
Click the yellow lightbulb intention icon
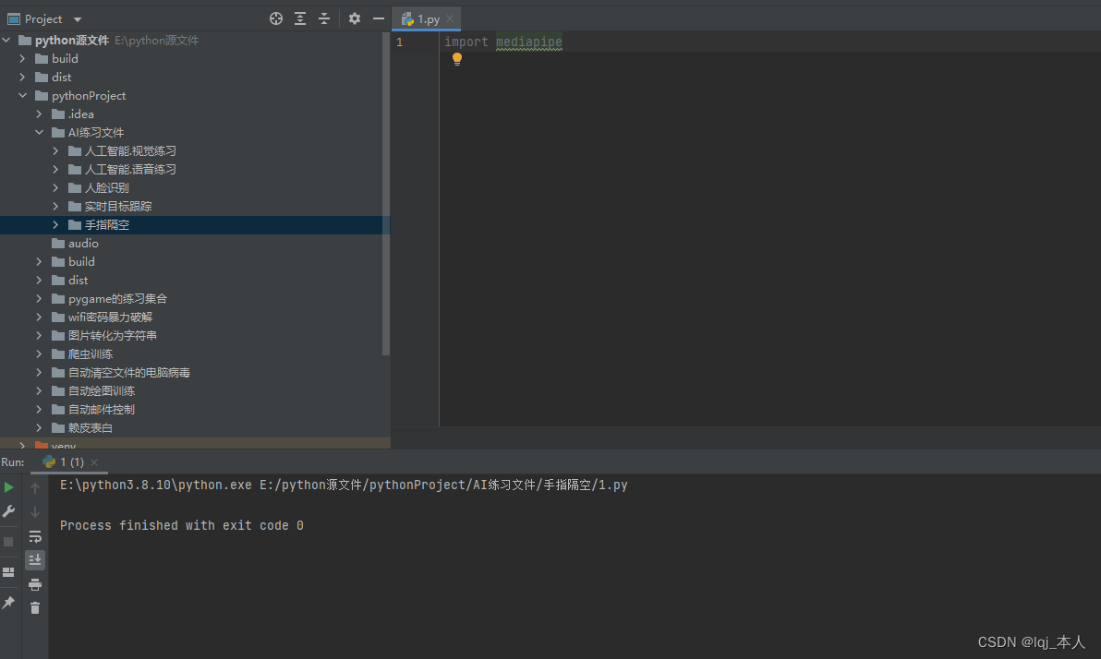coord(456,58)
